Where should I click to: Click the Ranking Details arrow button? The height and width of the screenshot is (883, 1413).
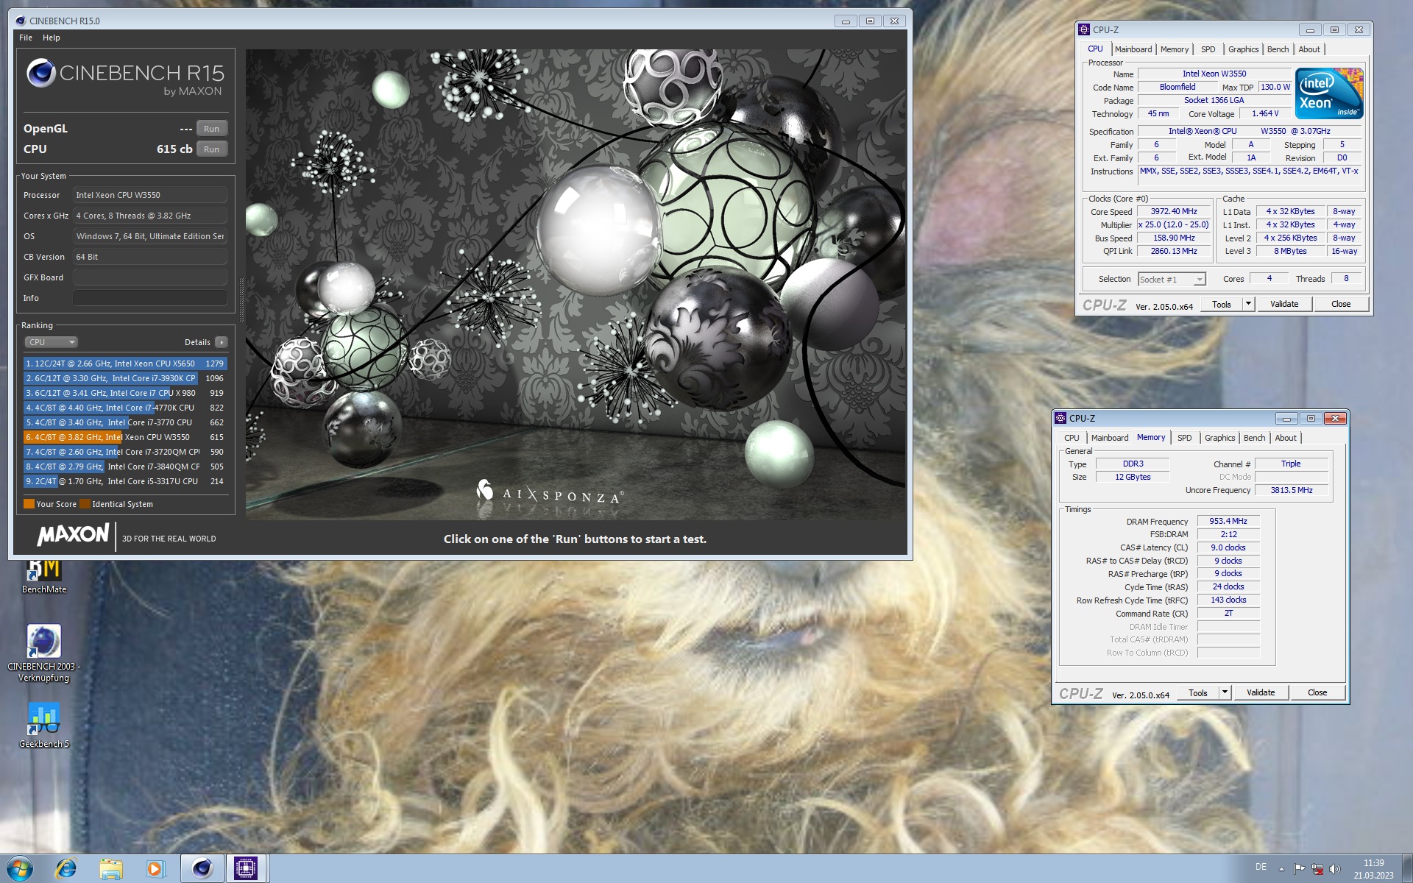tap(222, 342)
